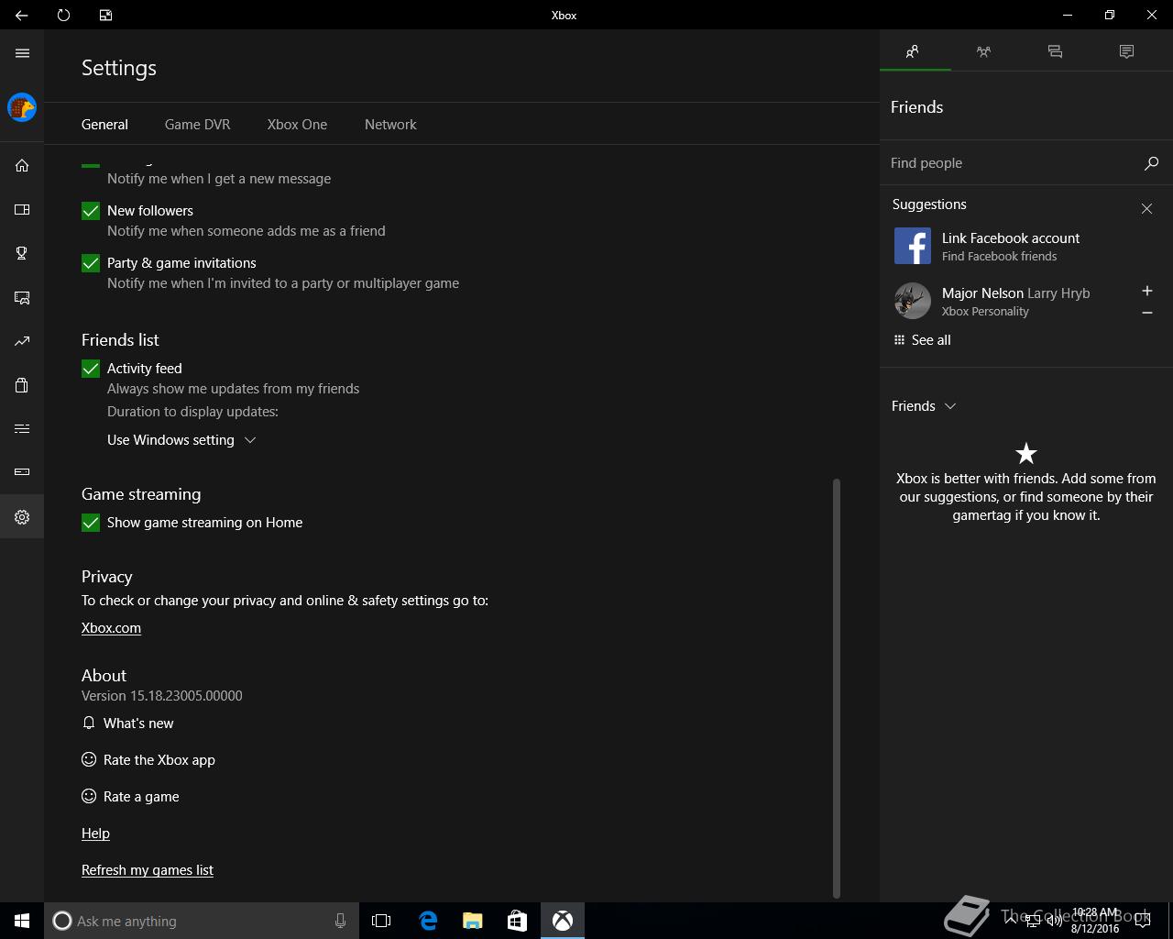Viewport: 1173px width, 939px height.
Task: Open the hamburger navigation menu
Action: 22,53
